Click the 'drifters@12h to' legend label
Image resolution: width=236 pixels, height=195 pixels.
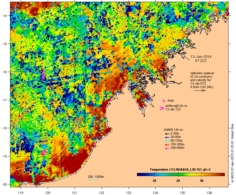coord(176,106)
